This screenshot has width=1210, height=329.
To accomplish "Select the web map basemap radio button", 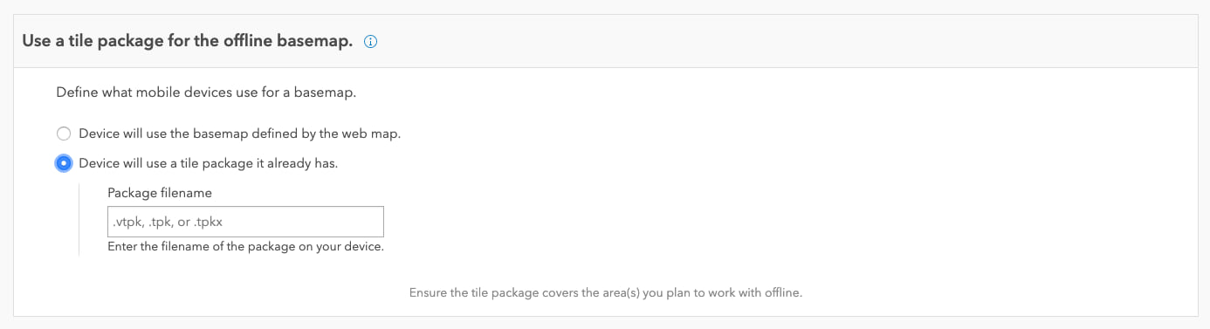I will tap(63, 134).
